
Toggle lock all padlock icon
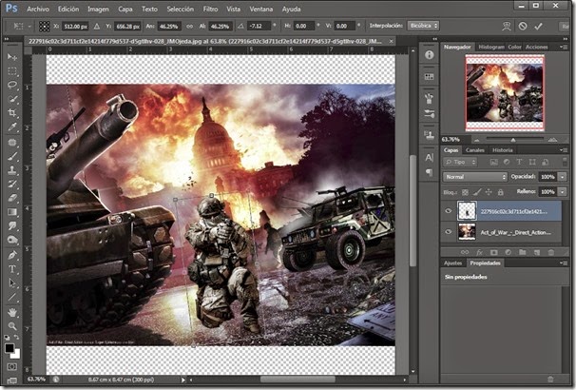coord(500,192)
